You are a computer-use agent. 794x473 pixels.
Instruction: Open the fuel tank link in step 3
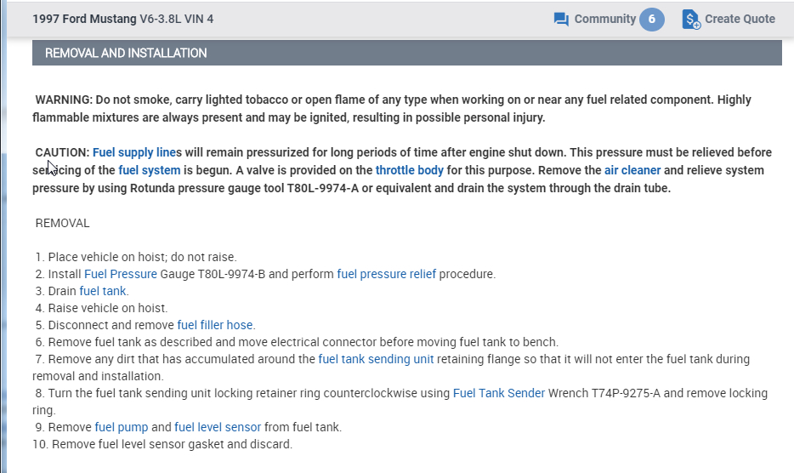[x=103, y=291]
